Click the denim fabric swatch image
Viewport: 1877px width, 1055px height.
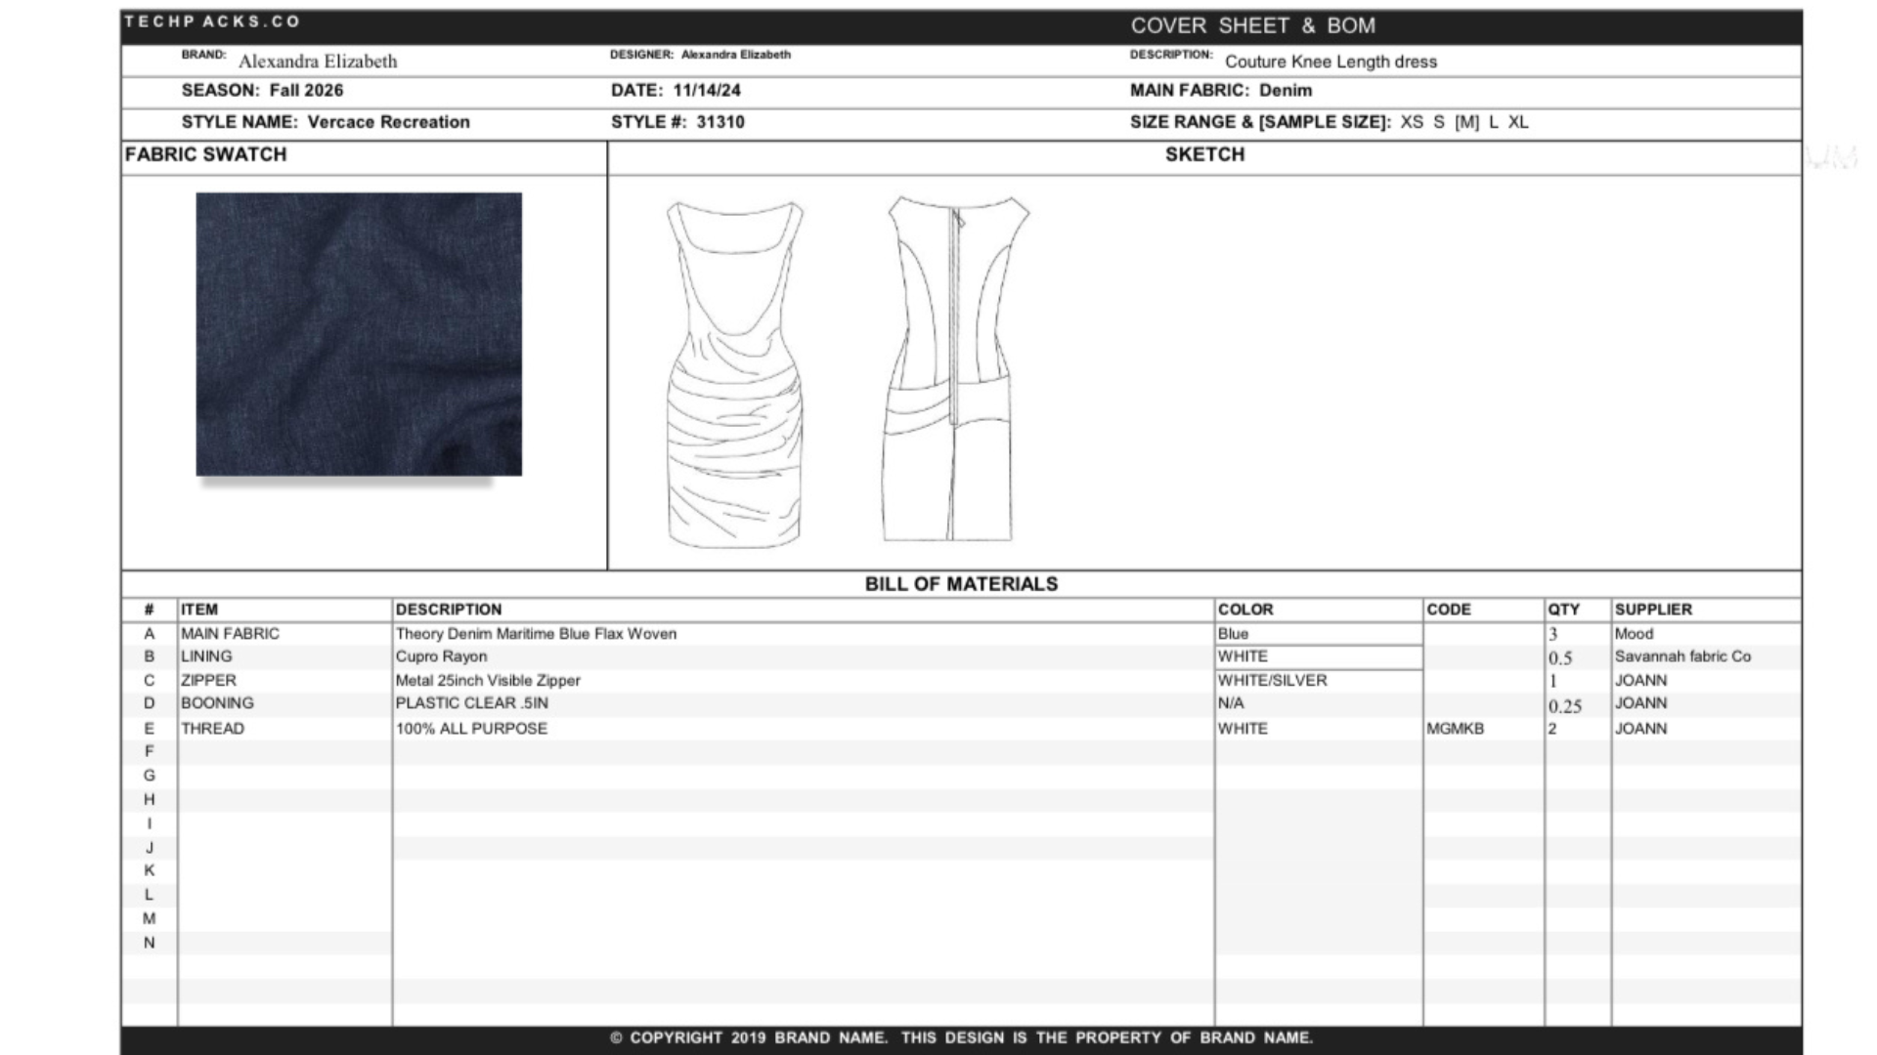(359, 334)
